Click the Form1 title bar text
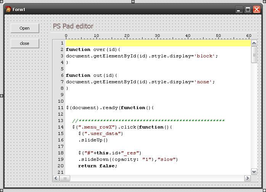This screenshot has height=192, width=266. pyautogui.click(x=19, y=10)
